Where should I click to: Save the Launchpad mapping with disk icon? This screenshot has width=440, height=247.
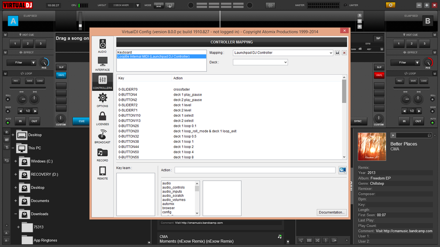338,53
